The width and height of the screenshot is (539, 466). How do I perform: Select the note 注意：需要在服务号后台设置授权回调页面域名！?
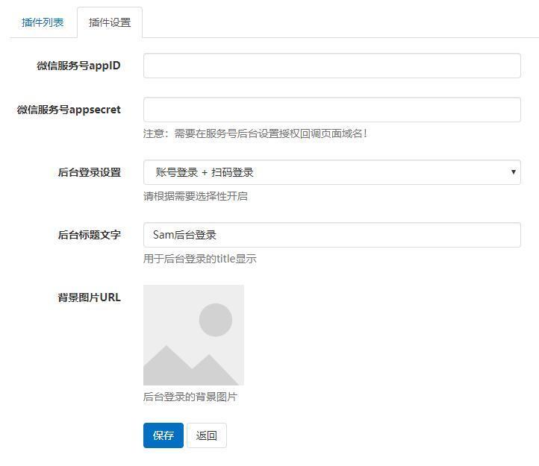255,133
